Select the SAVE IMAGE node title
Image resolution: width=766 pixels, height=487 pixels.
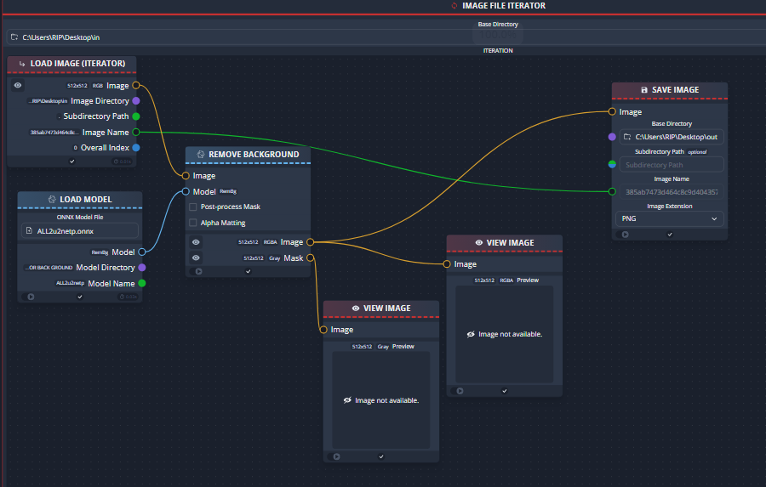click(676, 90)
